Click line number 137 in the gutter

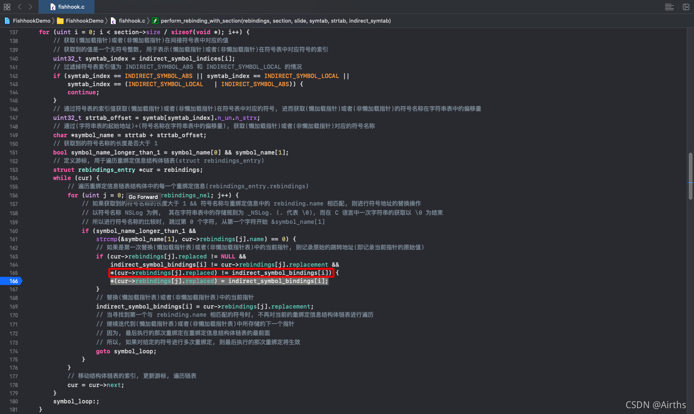(13, 32)
